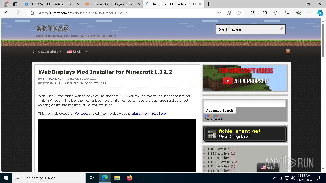The width and height of the screenshot is (326, 183).
Task: Close the I Like Wood tab
Action: coord(78,4)
